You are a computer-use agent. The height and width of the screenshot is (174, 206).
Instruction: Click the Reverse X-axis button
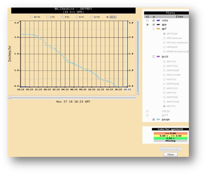click(x=170, y=149)
